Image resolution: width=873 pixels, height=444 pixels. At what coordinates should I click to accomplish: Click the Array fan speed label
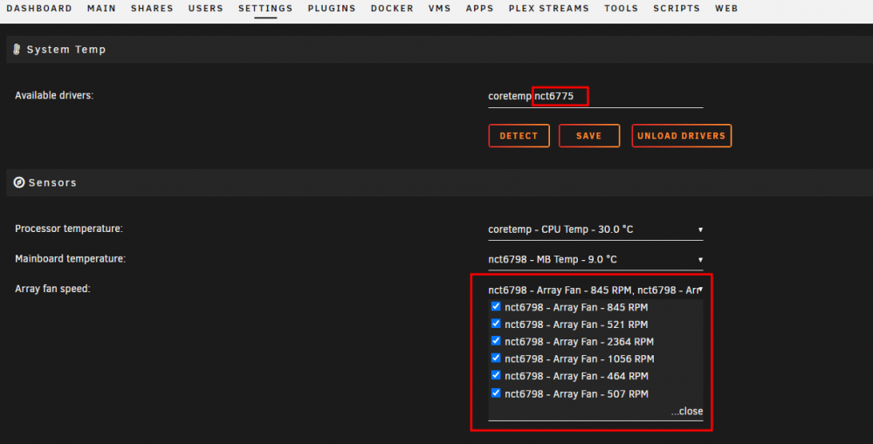[52, 289]
